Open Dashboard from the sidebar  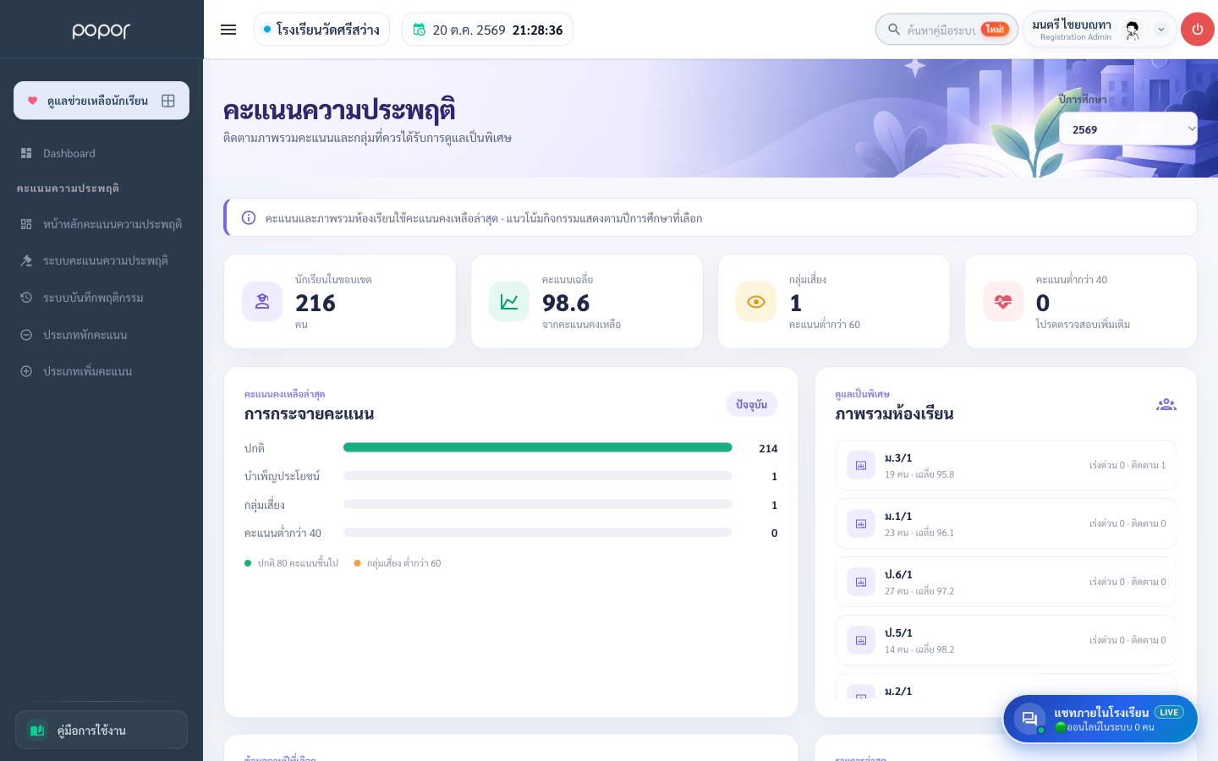(x=101, y=153)
